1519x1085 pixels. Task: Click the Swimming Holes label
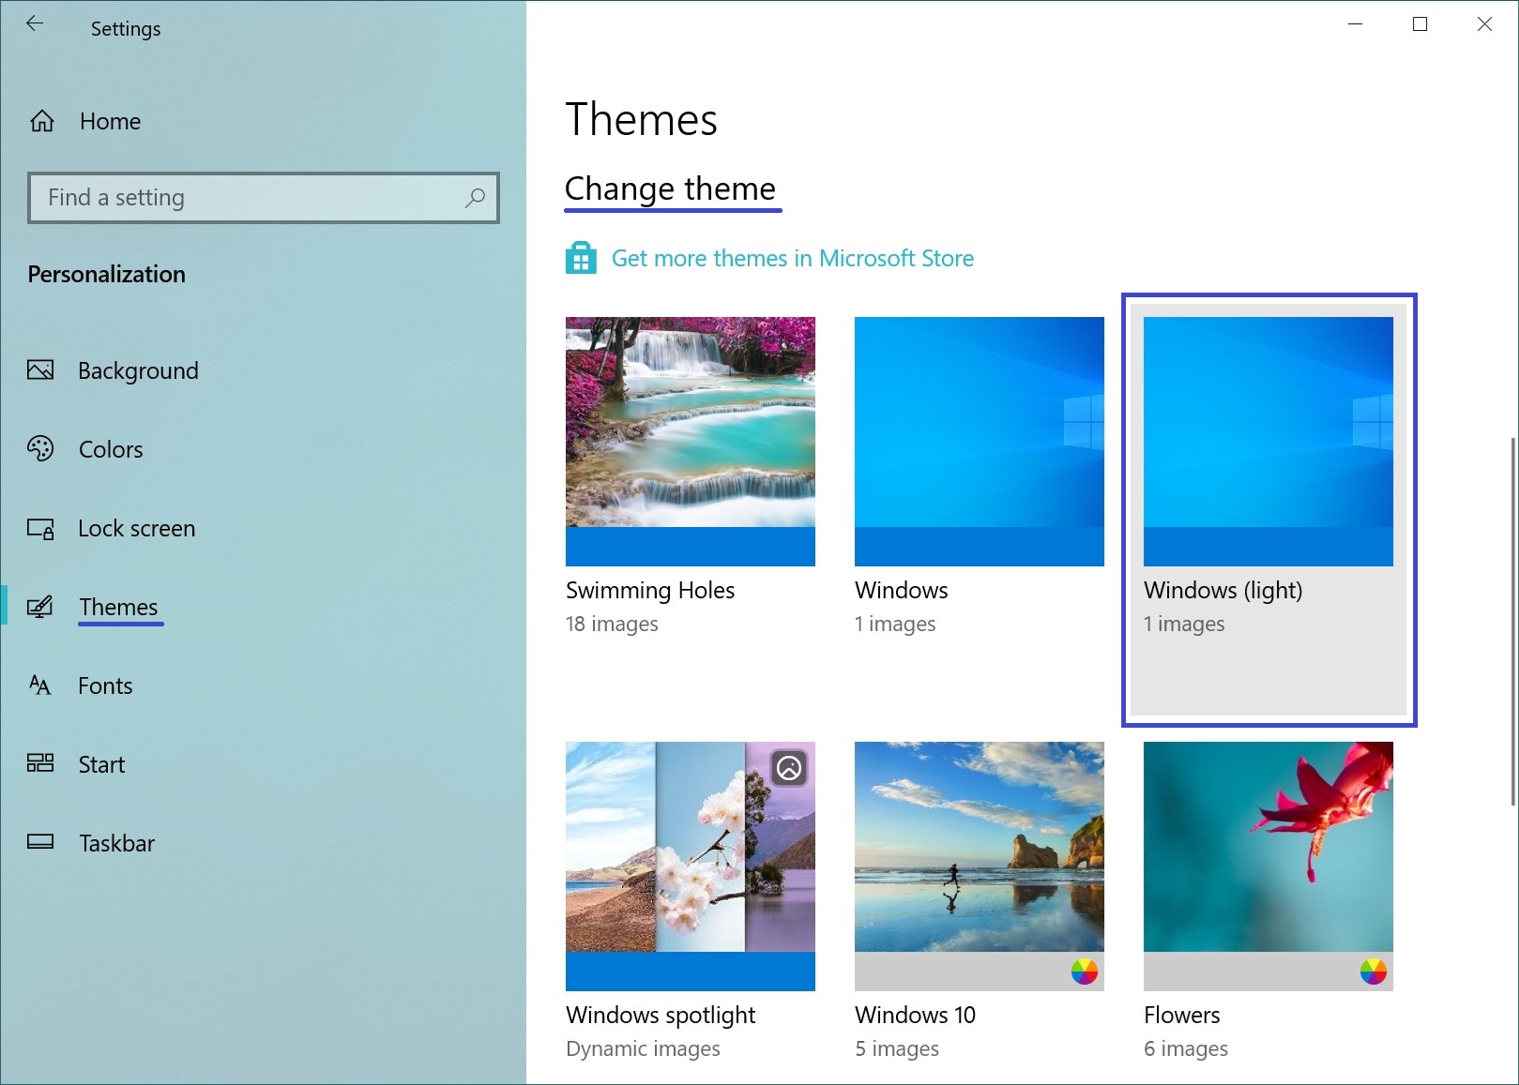pos(650,590)
